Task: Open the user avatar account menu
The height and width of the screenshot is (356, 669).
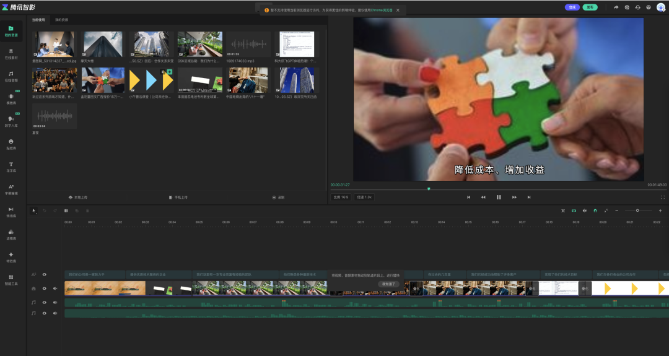Action: click(661, 7)
